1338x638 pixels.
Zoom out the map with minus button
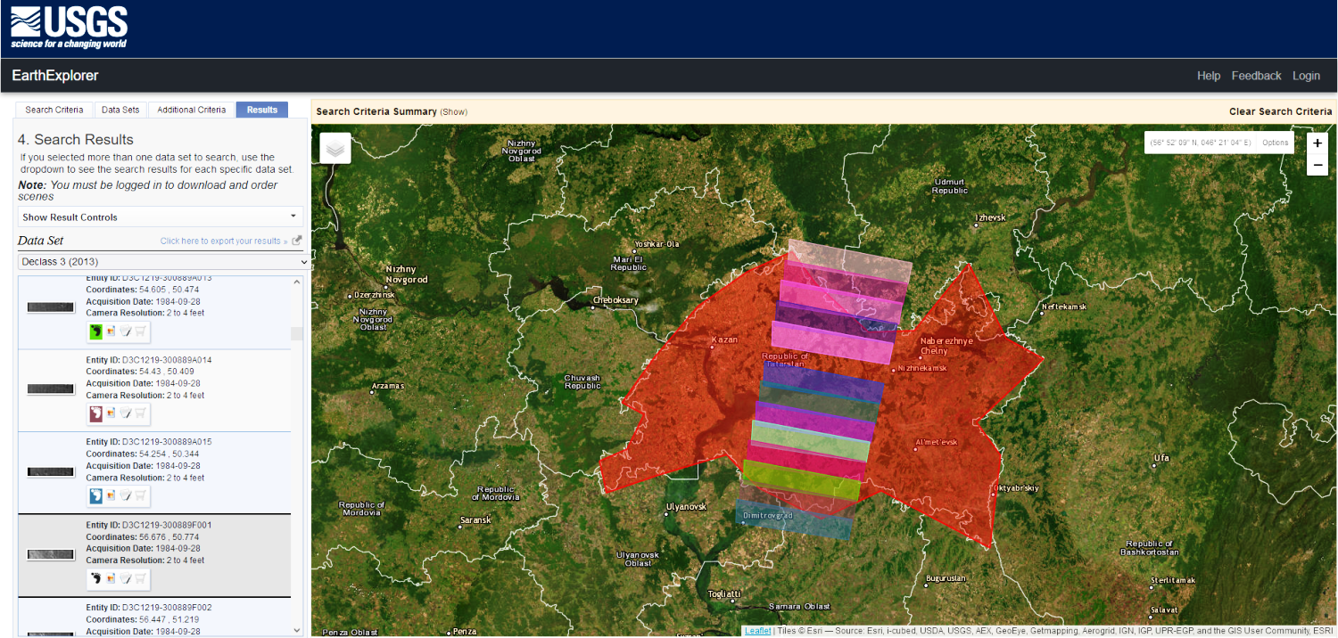[1317, 165]
